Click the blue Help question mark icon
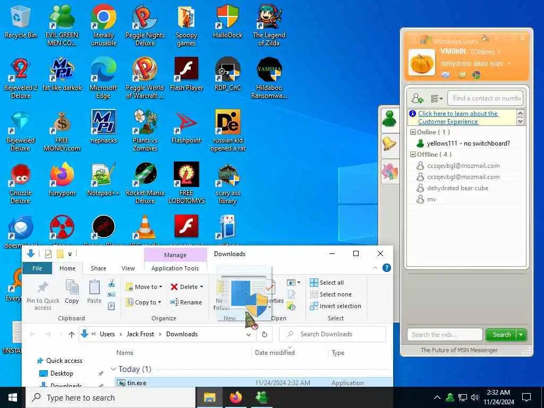Viewport: 544px width, 408px height. coord(387,268)
